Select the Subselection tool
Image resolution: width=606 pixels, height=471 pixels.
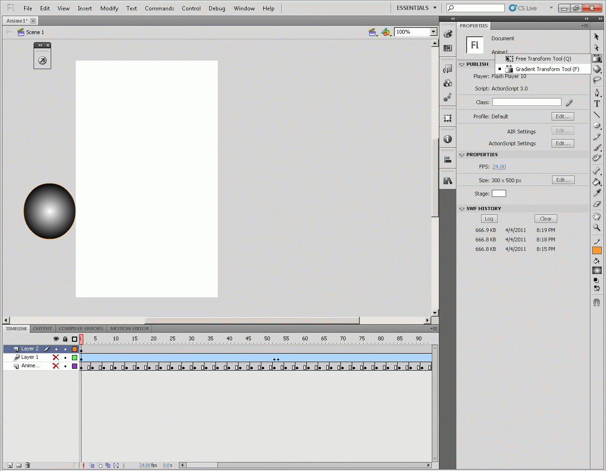pyautogui.click(x=597, y=47)
